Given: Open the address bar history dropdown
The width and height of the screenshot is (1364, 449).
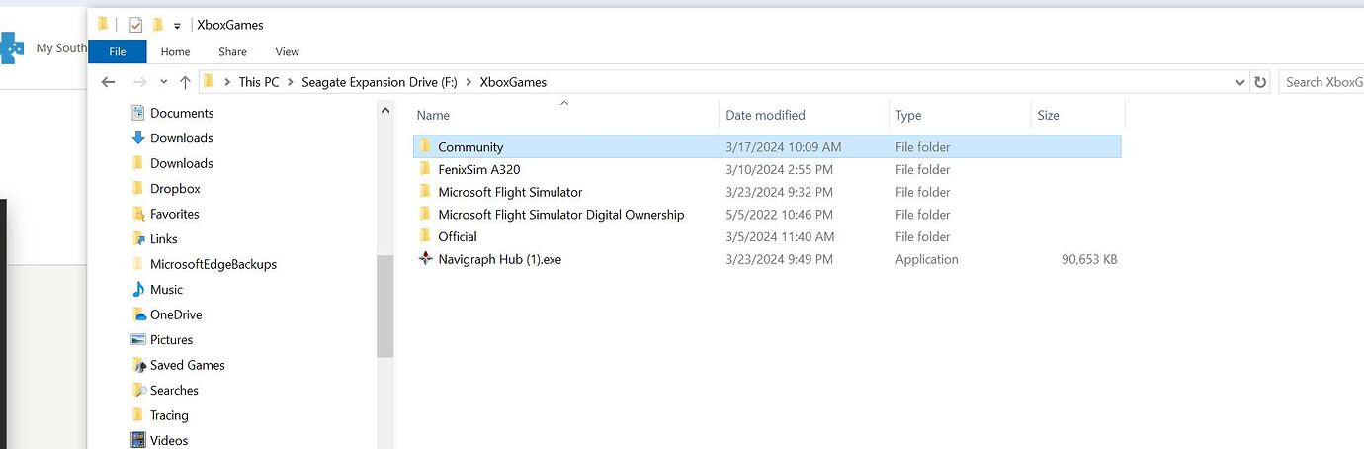Looking at the screenshot, I should 1240,82.
